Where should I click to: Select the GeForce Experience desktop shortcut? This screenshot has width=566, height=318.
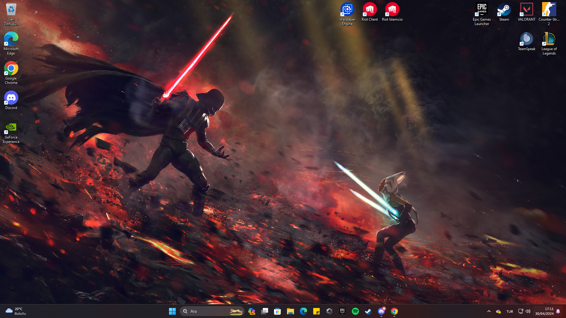pos(11,132)
